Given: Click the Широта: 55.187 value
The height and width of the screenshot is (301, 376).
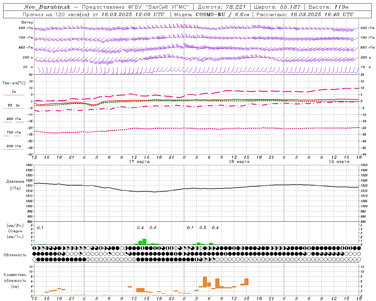Looking at the screenshot, I should (x=277, y=7).
